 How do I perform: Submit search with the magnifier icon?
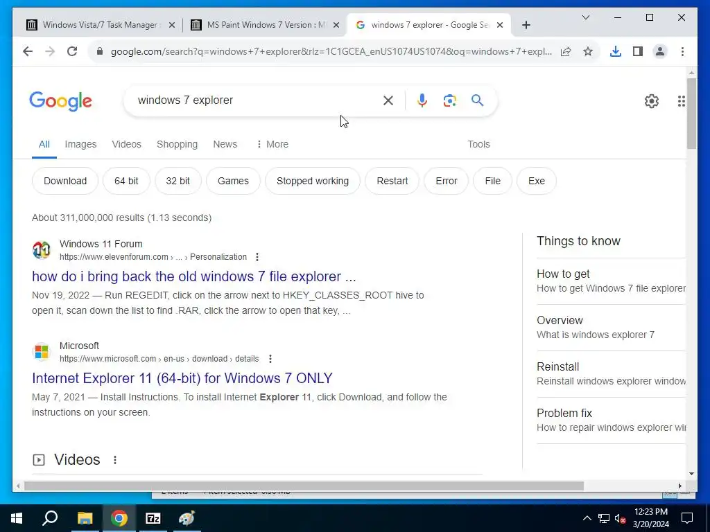click(477, 100)
